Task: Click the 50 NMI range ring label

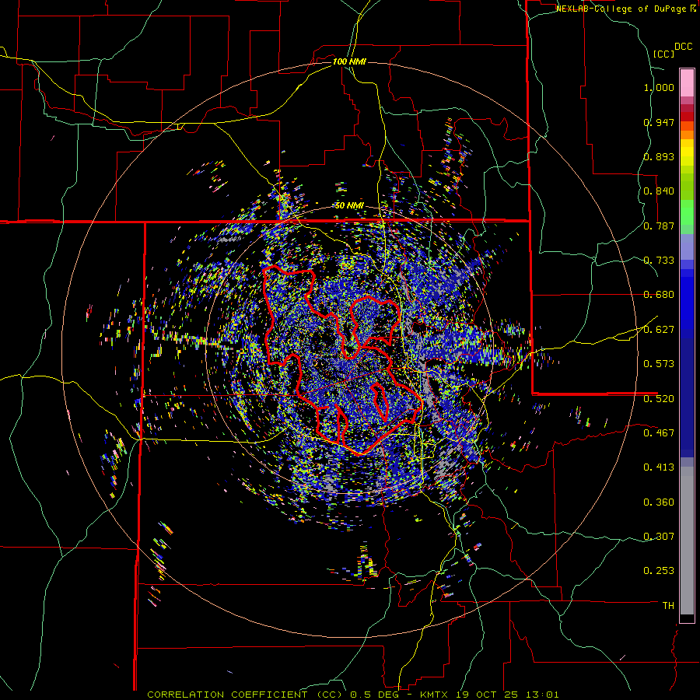Action: point(349,205)
